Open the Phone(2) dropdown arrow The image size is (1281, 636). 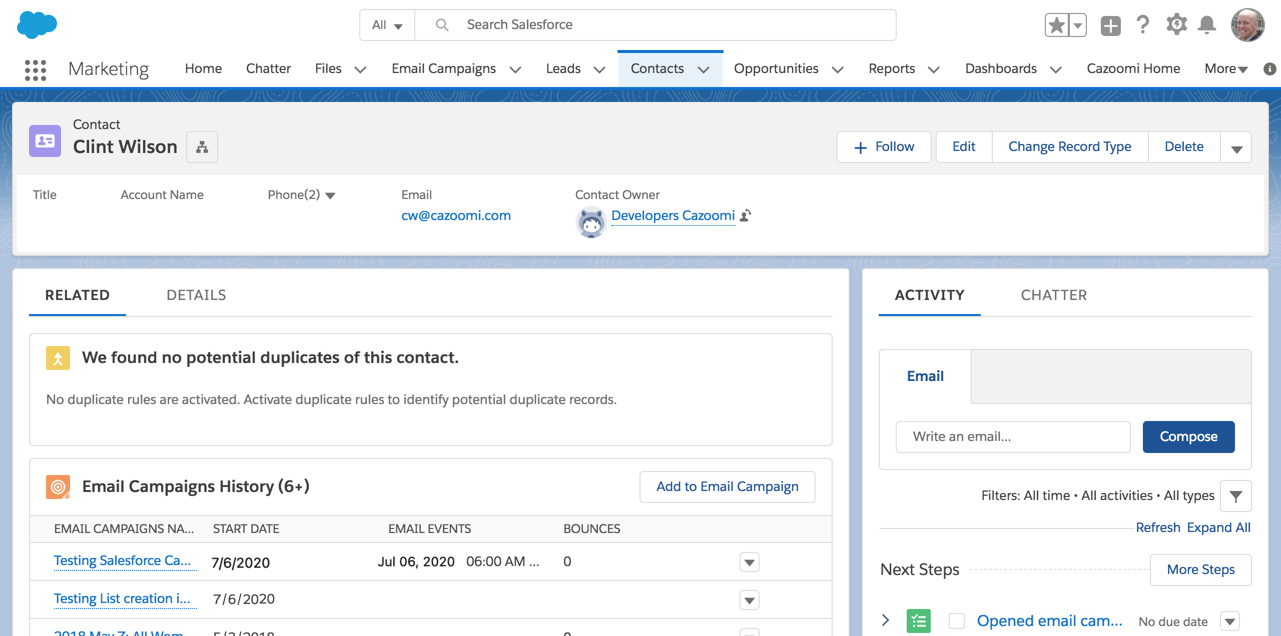point(330,195)
